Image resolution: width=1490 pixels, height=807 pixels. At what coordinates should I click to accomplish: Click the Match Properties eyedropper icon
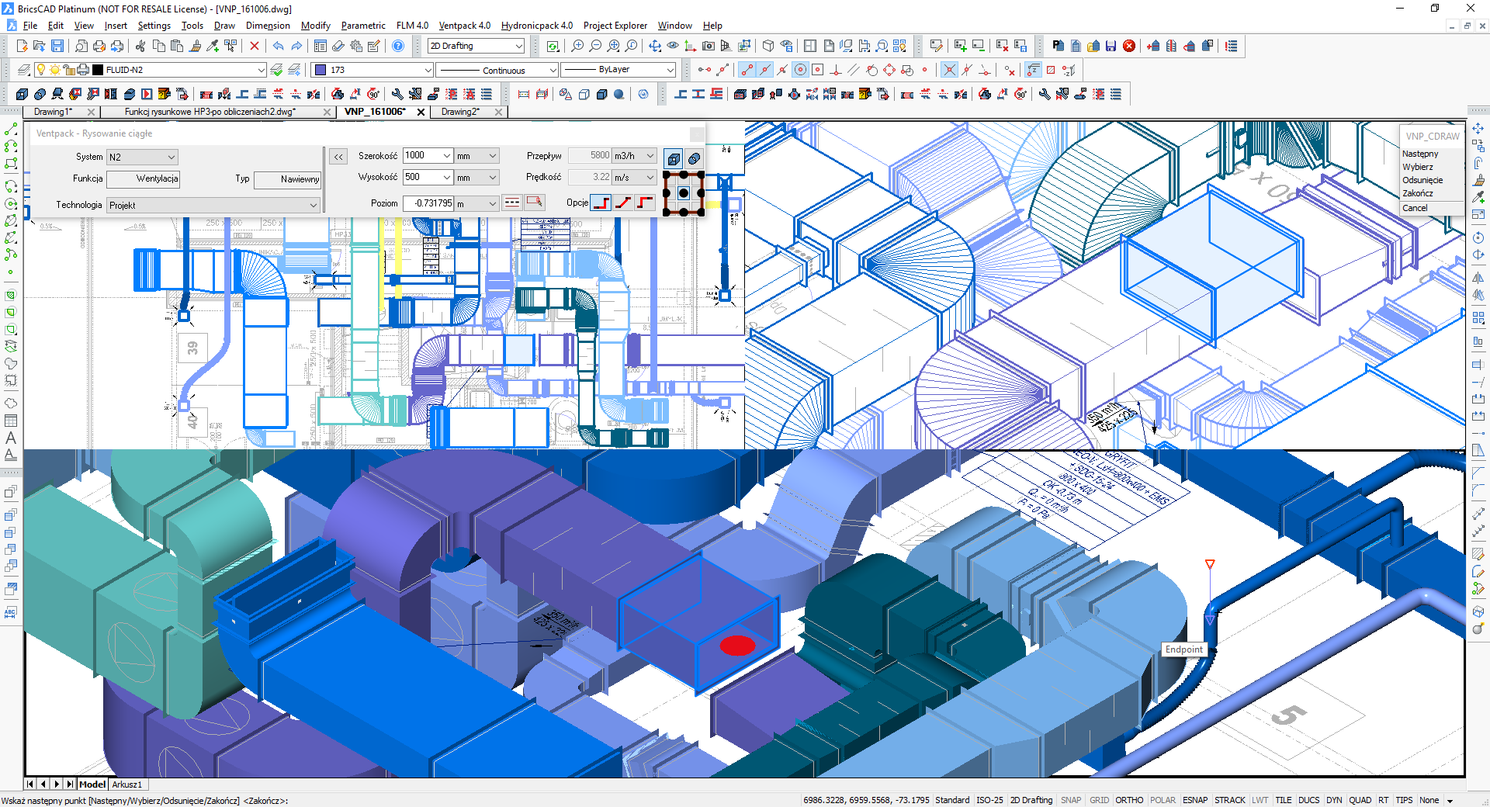(213, 47)
